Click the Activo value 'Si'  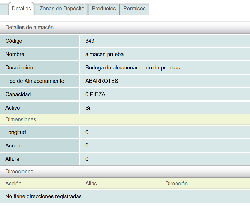click(x=88, y=108)
